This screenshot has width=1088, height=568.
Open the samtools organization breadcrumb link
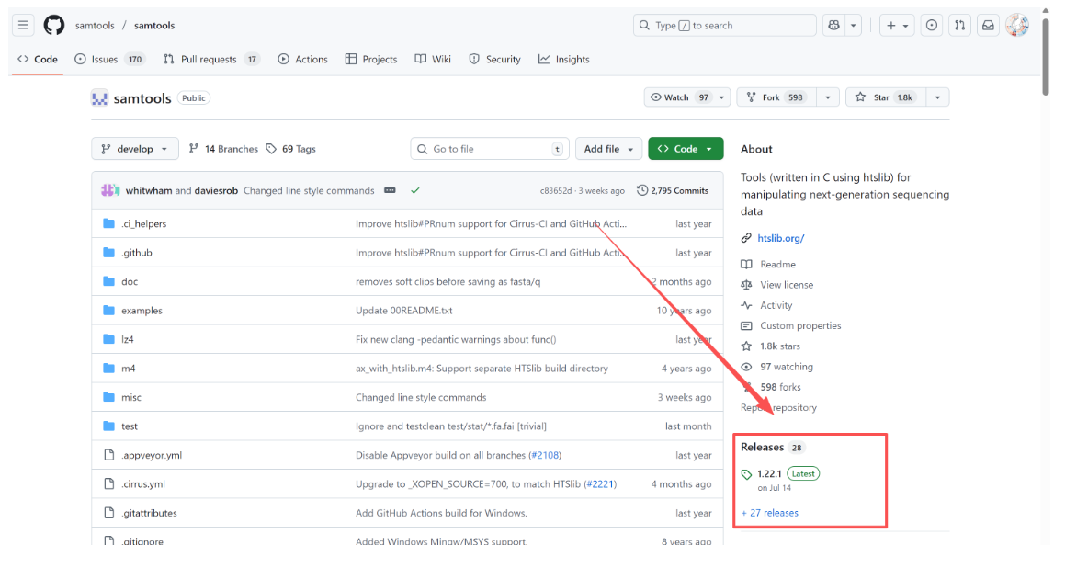click(x=95, y=25)
